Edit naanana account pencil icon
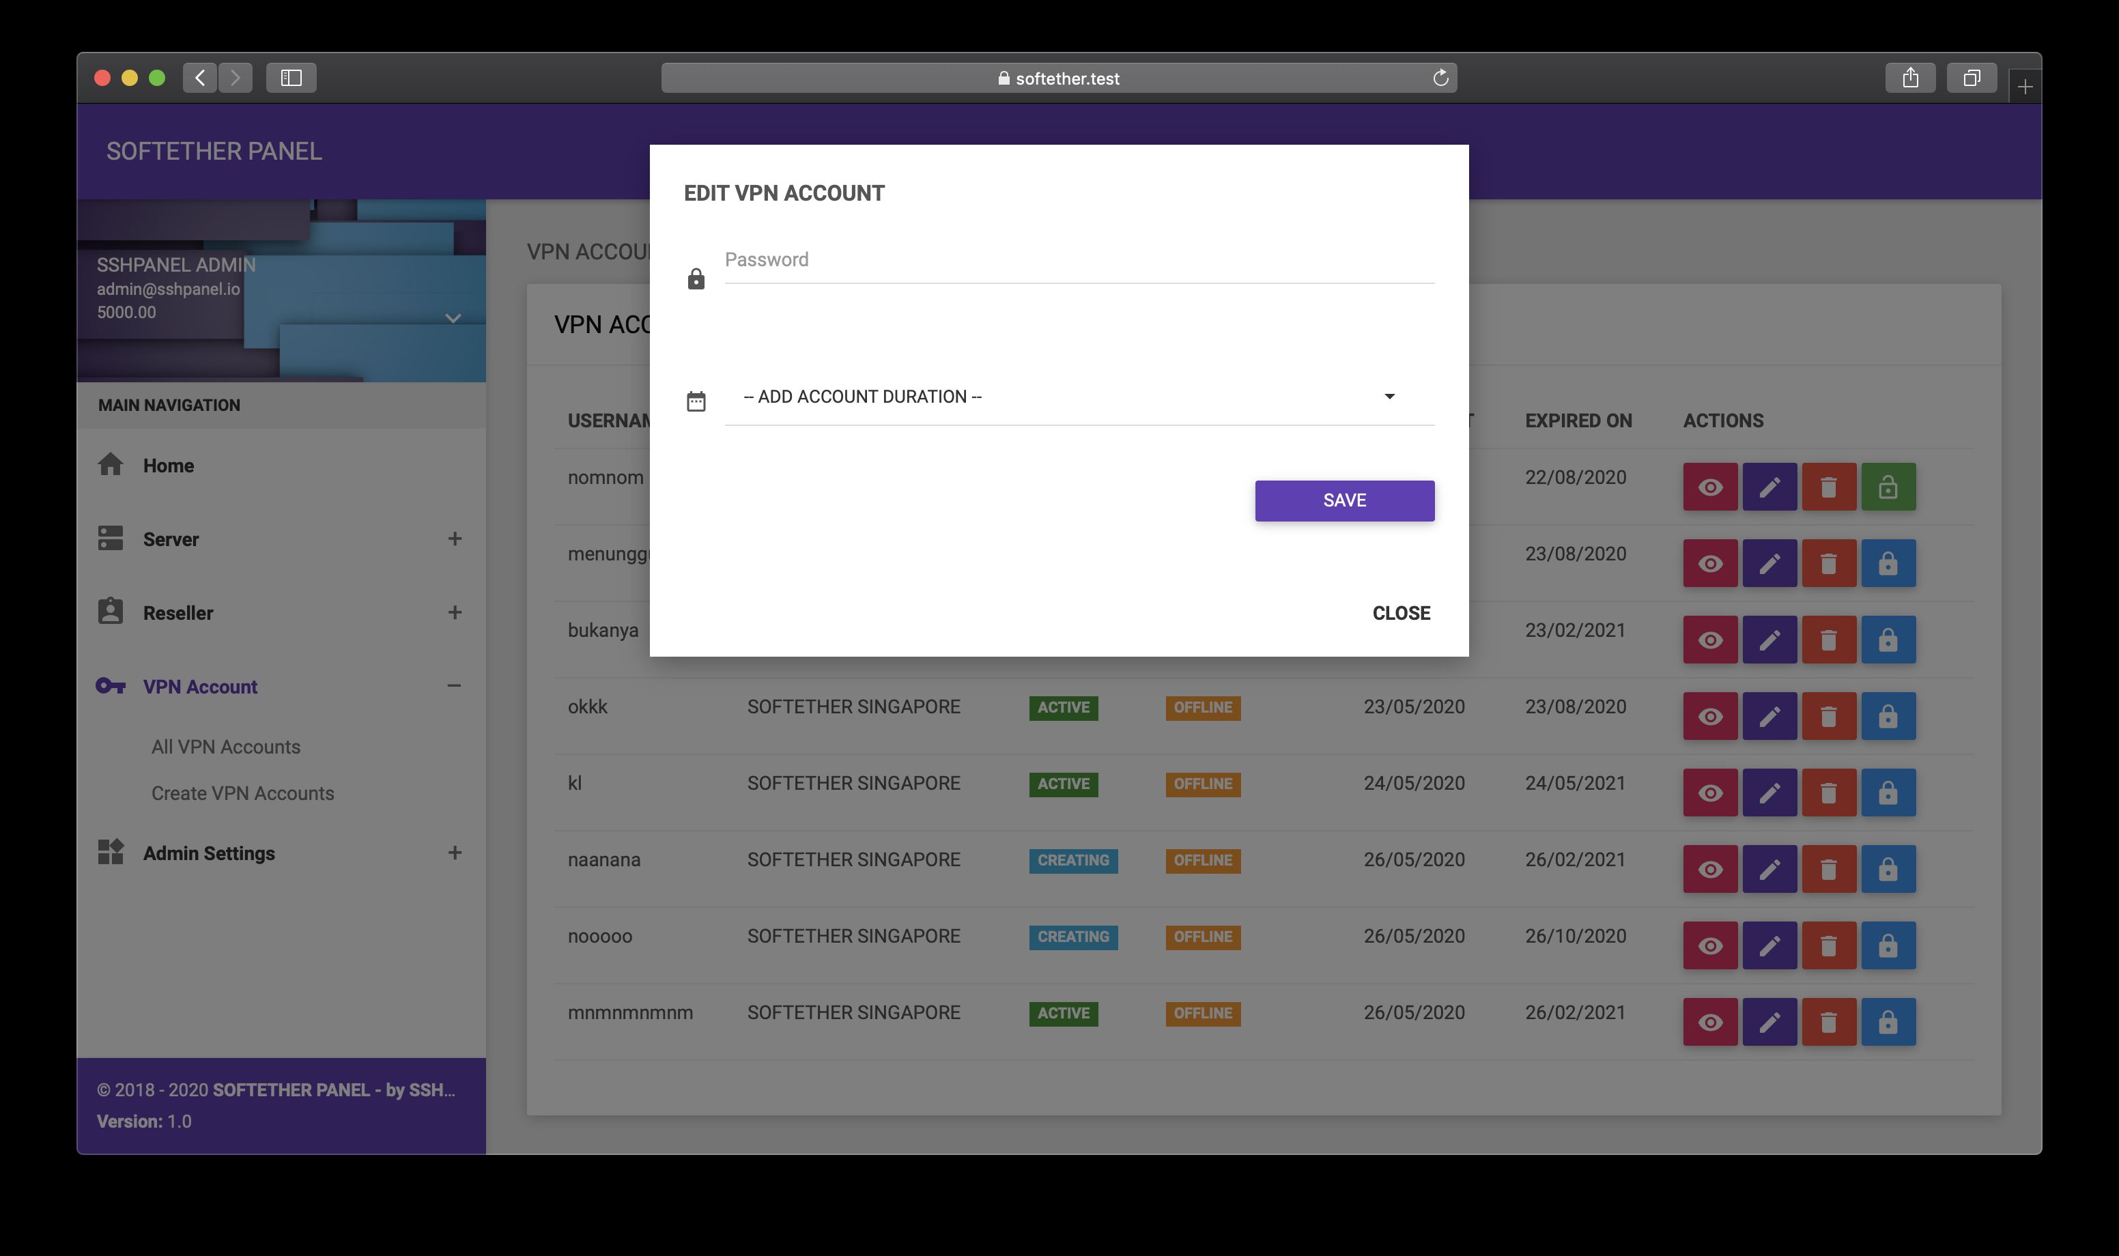The height and width of the screenshot is (1256, 2119). tap(1769, 869)
